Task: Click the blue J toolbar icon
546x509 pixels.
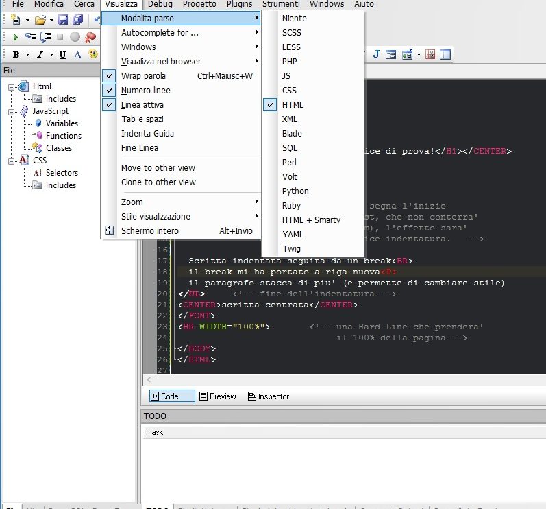Action: click(376, 54)
